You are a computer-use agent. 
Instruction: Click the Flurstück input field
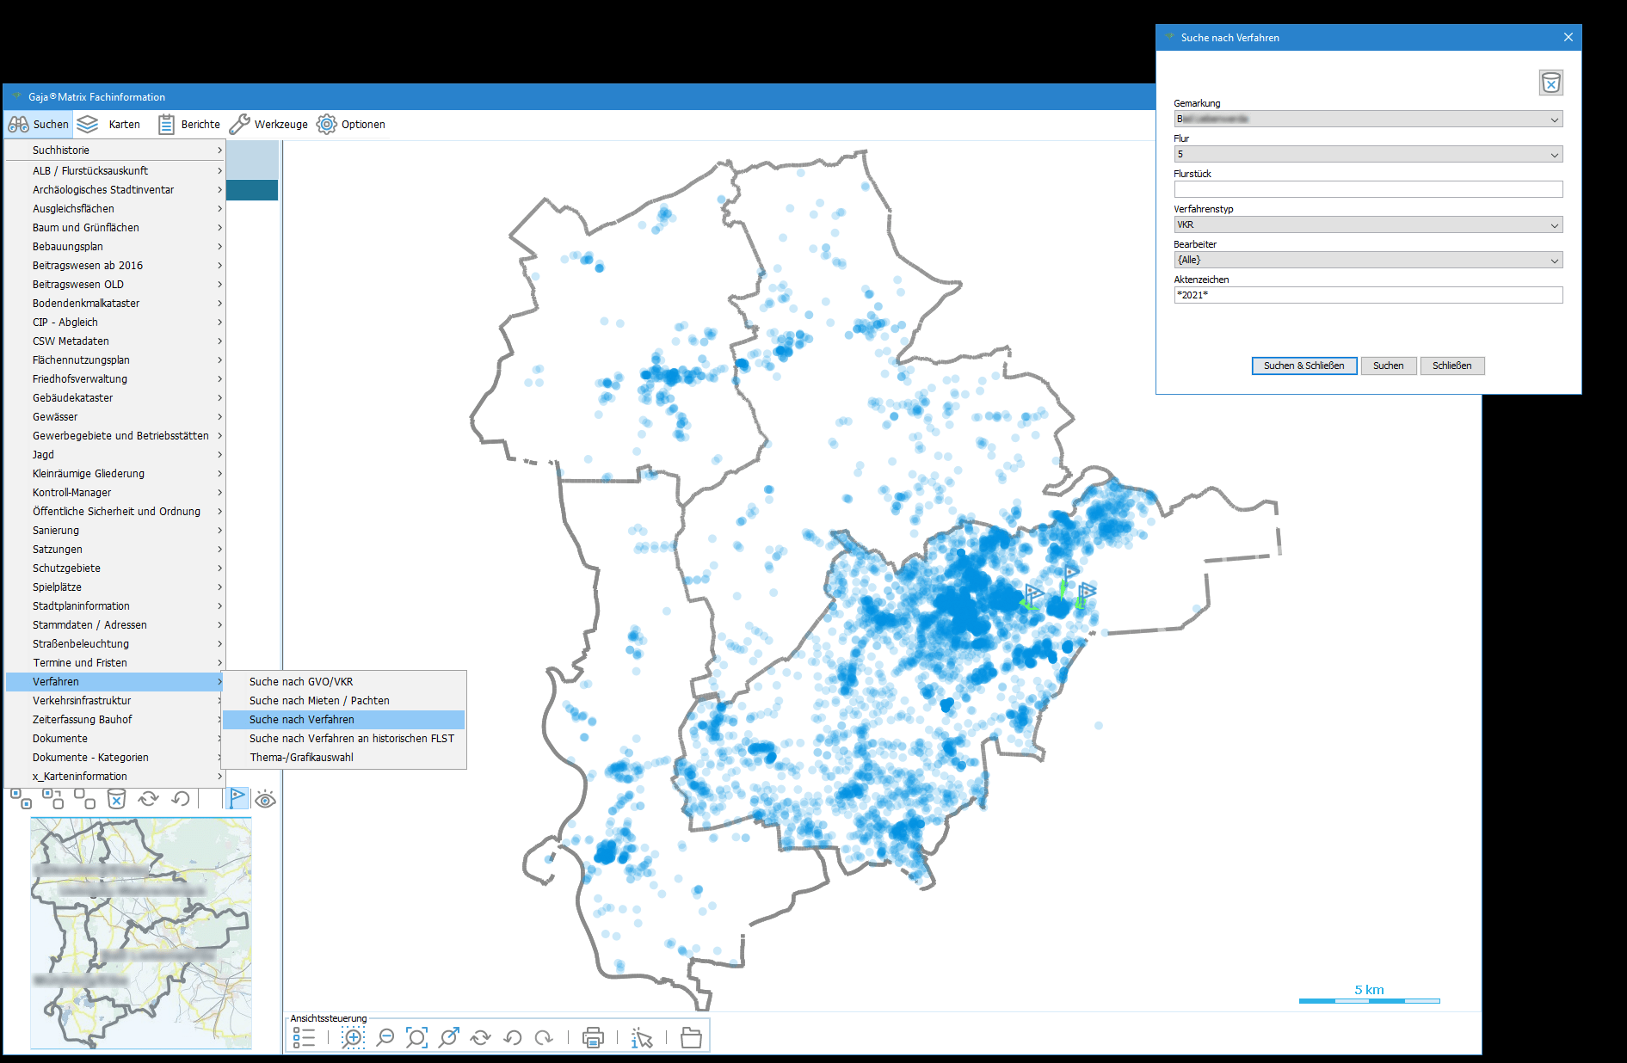click(x=1367, y=189)
